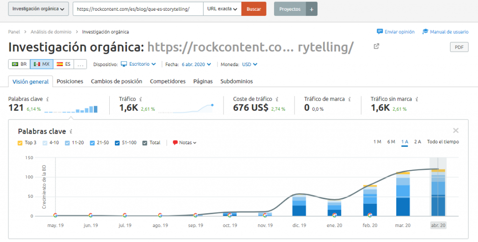This screenshot has height=242, width=478.
Task: Click the URL search input field
Action: click(138, 9)
